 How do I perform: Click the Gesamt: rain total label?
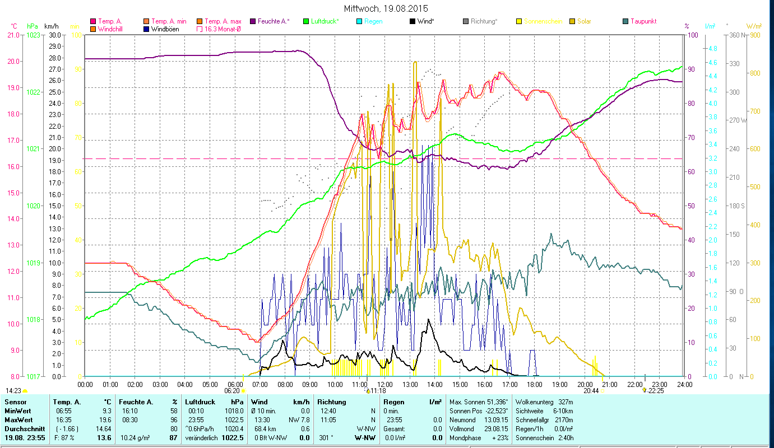tap(395, 429)
